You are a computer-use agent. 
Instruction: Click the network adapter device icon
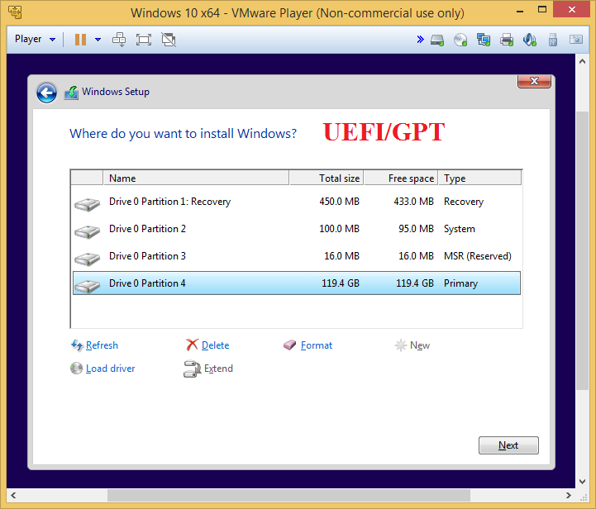click(x=484, y=40)
